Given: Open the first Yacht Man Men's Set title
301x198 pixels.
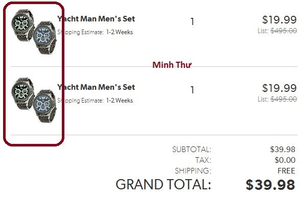Looking at the screenshot, I should point(96,19).
